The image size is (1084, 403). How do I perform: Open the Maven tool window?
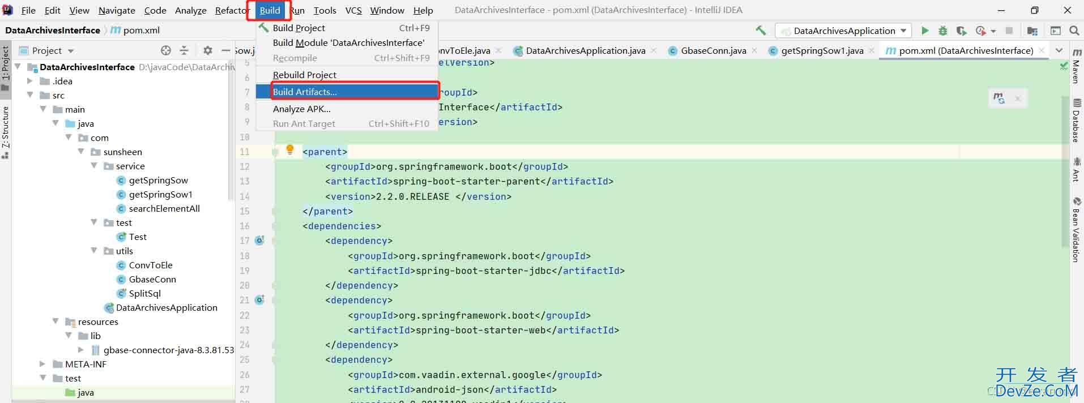coord(1077,66)
